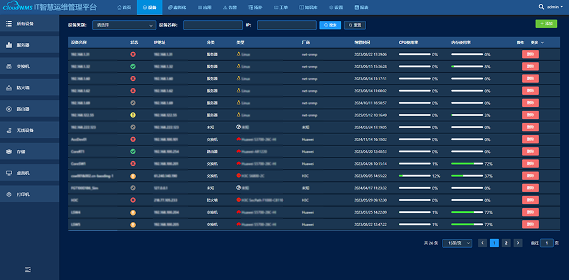Viewport: 569px width, 280px height.
Task: Click the 12% CPU usage bar
Action: [x=414, y=176]
